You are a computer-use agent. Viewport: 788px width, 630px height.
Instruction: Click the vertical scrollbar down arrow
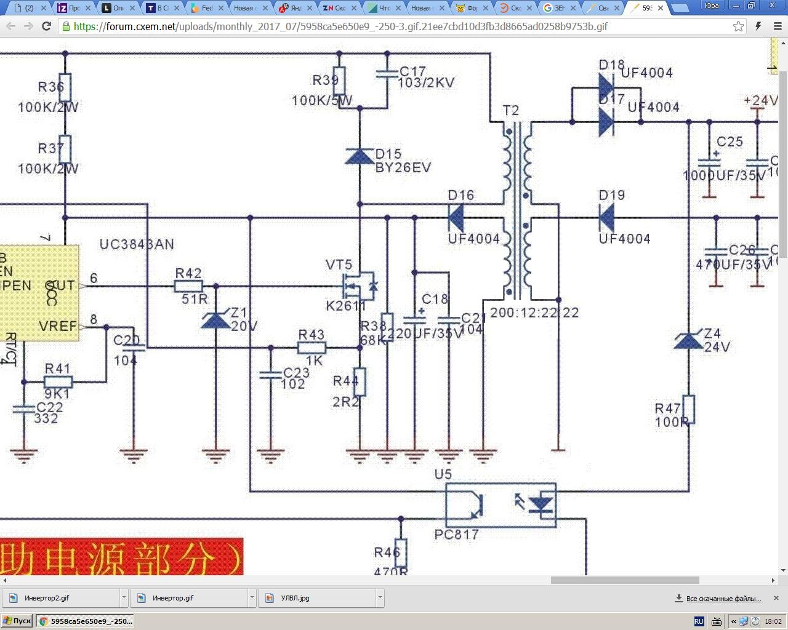point(783,570)
